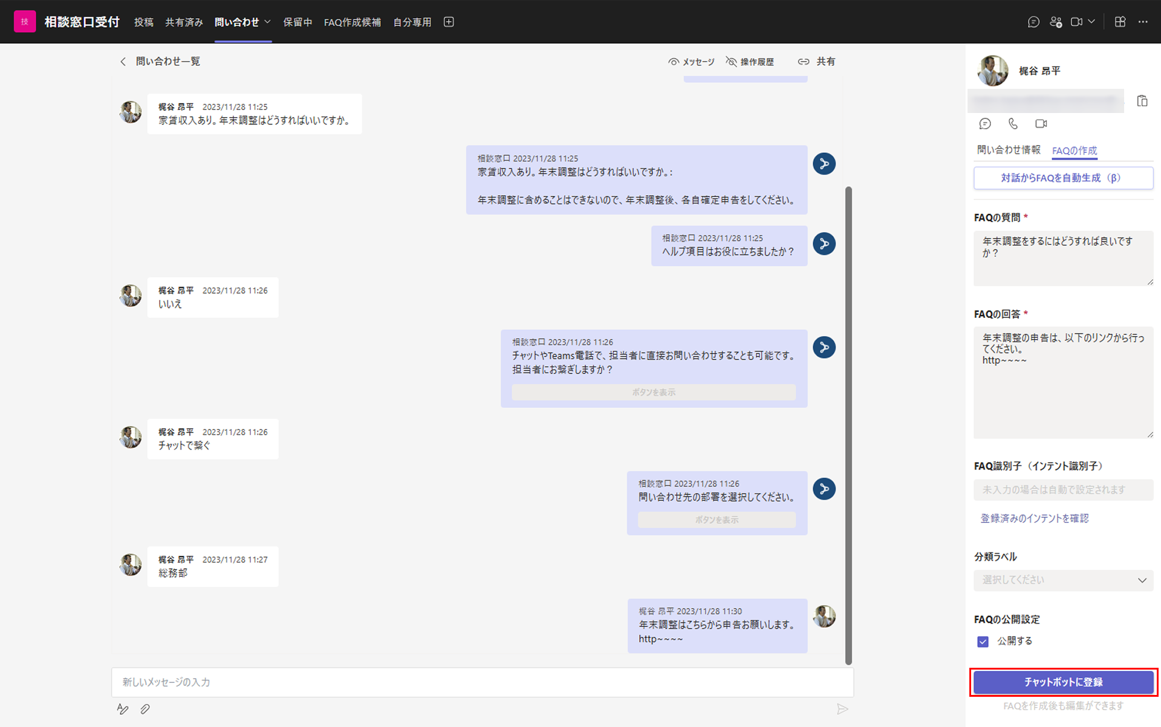
Task: Toggle メッセージ visibility eye
Action: pos(691,62)
